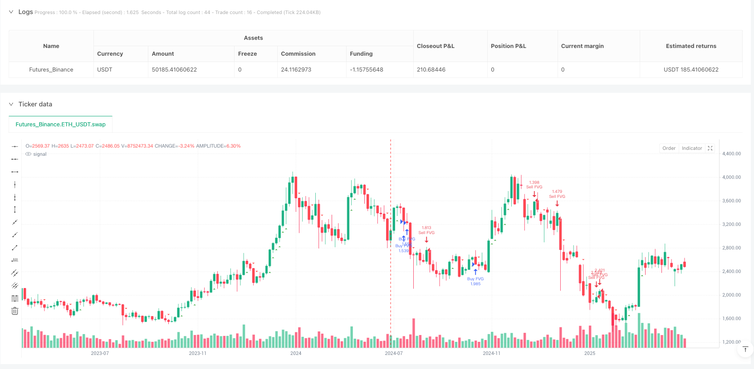Enter fullscreen chart mode

tap(710, 148)
